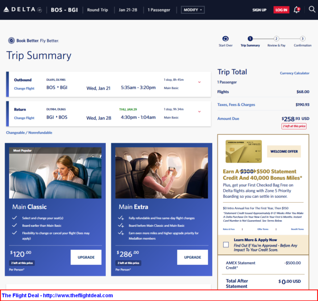Screen dimensions: 318x301
Task: Upgrade to Main Extra
Action: (192, 257)
